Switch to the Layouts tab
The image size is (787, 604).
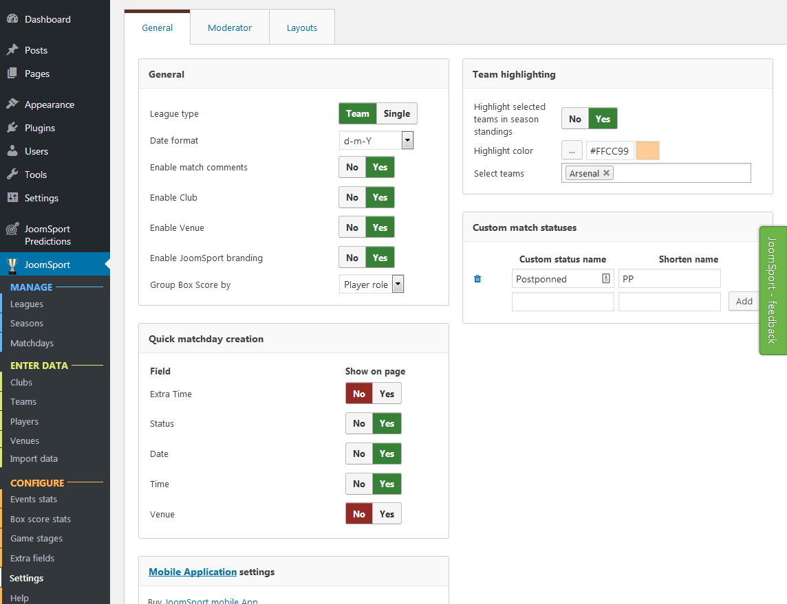point(301,27)
